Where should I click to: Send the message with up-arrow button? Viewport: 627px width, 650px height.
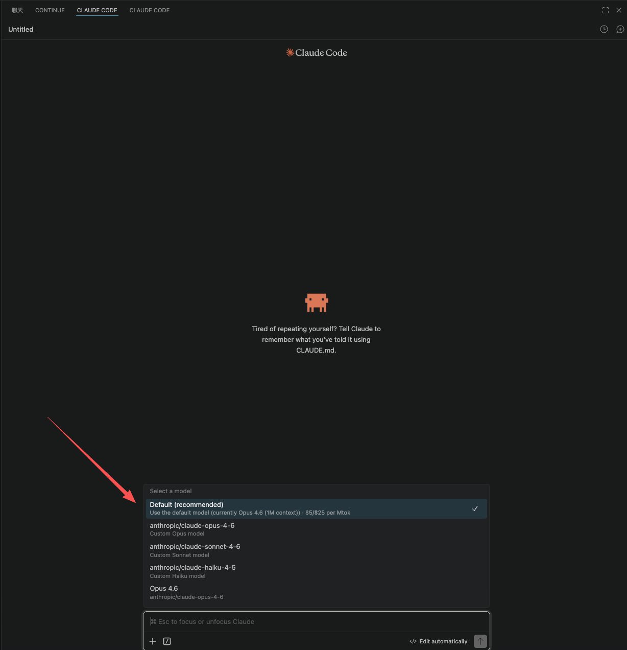(x=480, y=641)
